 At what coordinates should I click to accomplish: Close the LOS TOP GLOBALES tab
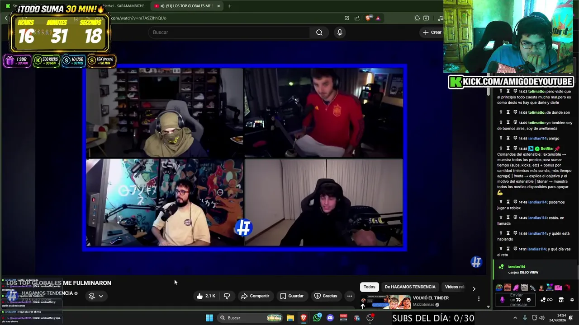pyautogui.click(x=218, y=6)
